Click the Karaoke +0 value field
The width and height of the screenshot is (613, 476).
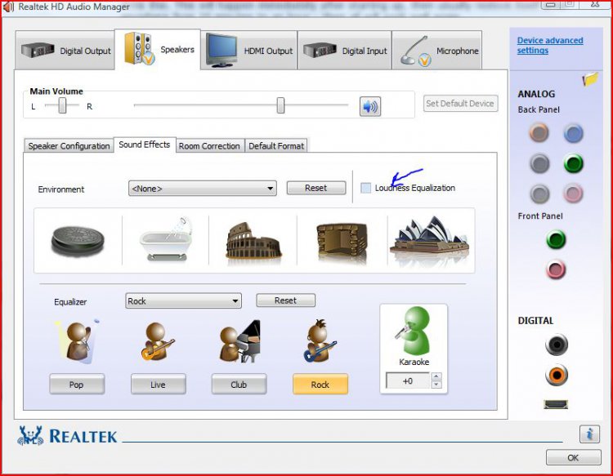click(408, 380)
